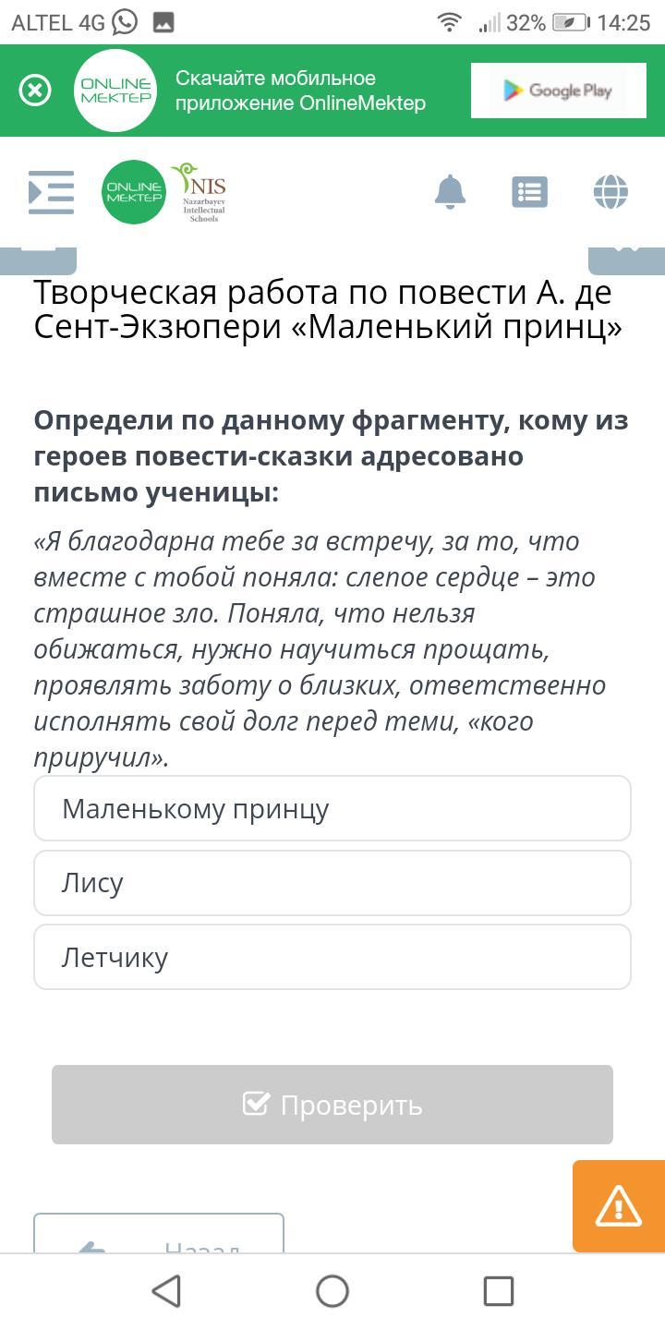The image size is (665, 1330).
Task: Click the Проверить check button
Action: click(332, 1105)
